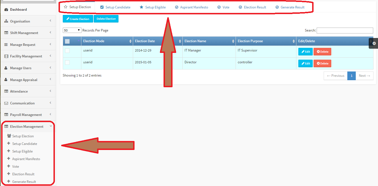Click the plus icon beside Vote in sidebar
The image size is (378, 186).
point(9,166)
